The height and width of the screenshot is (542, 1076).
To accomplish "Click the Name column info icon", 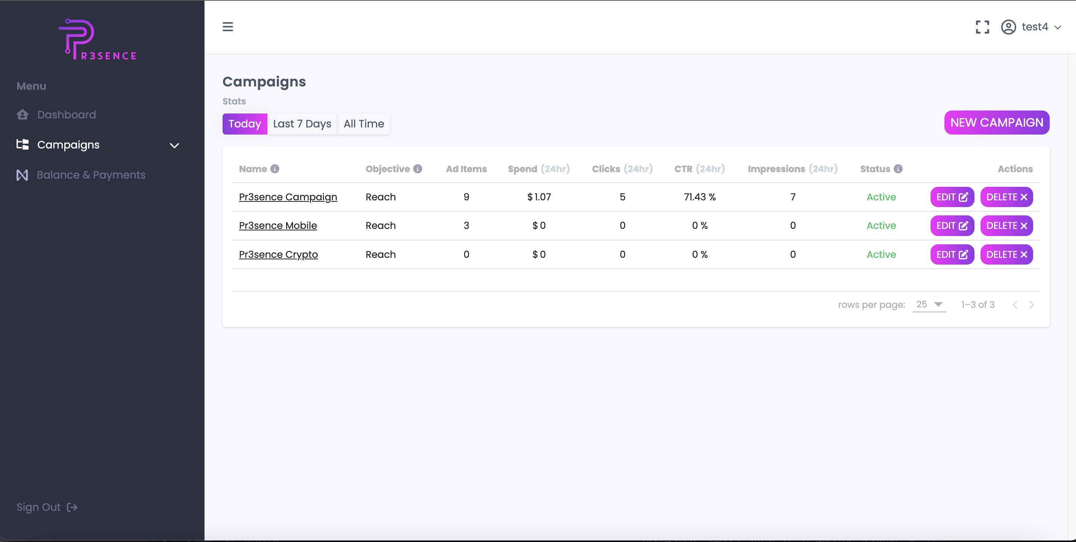I will [x=274, y=169].
